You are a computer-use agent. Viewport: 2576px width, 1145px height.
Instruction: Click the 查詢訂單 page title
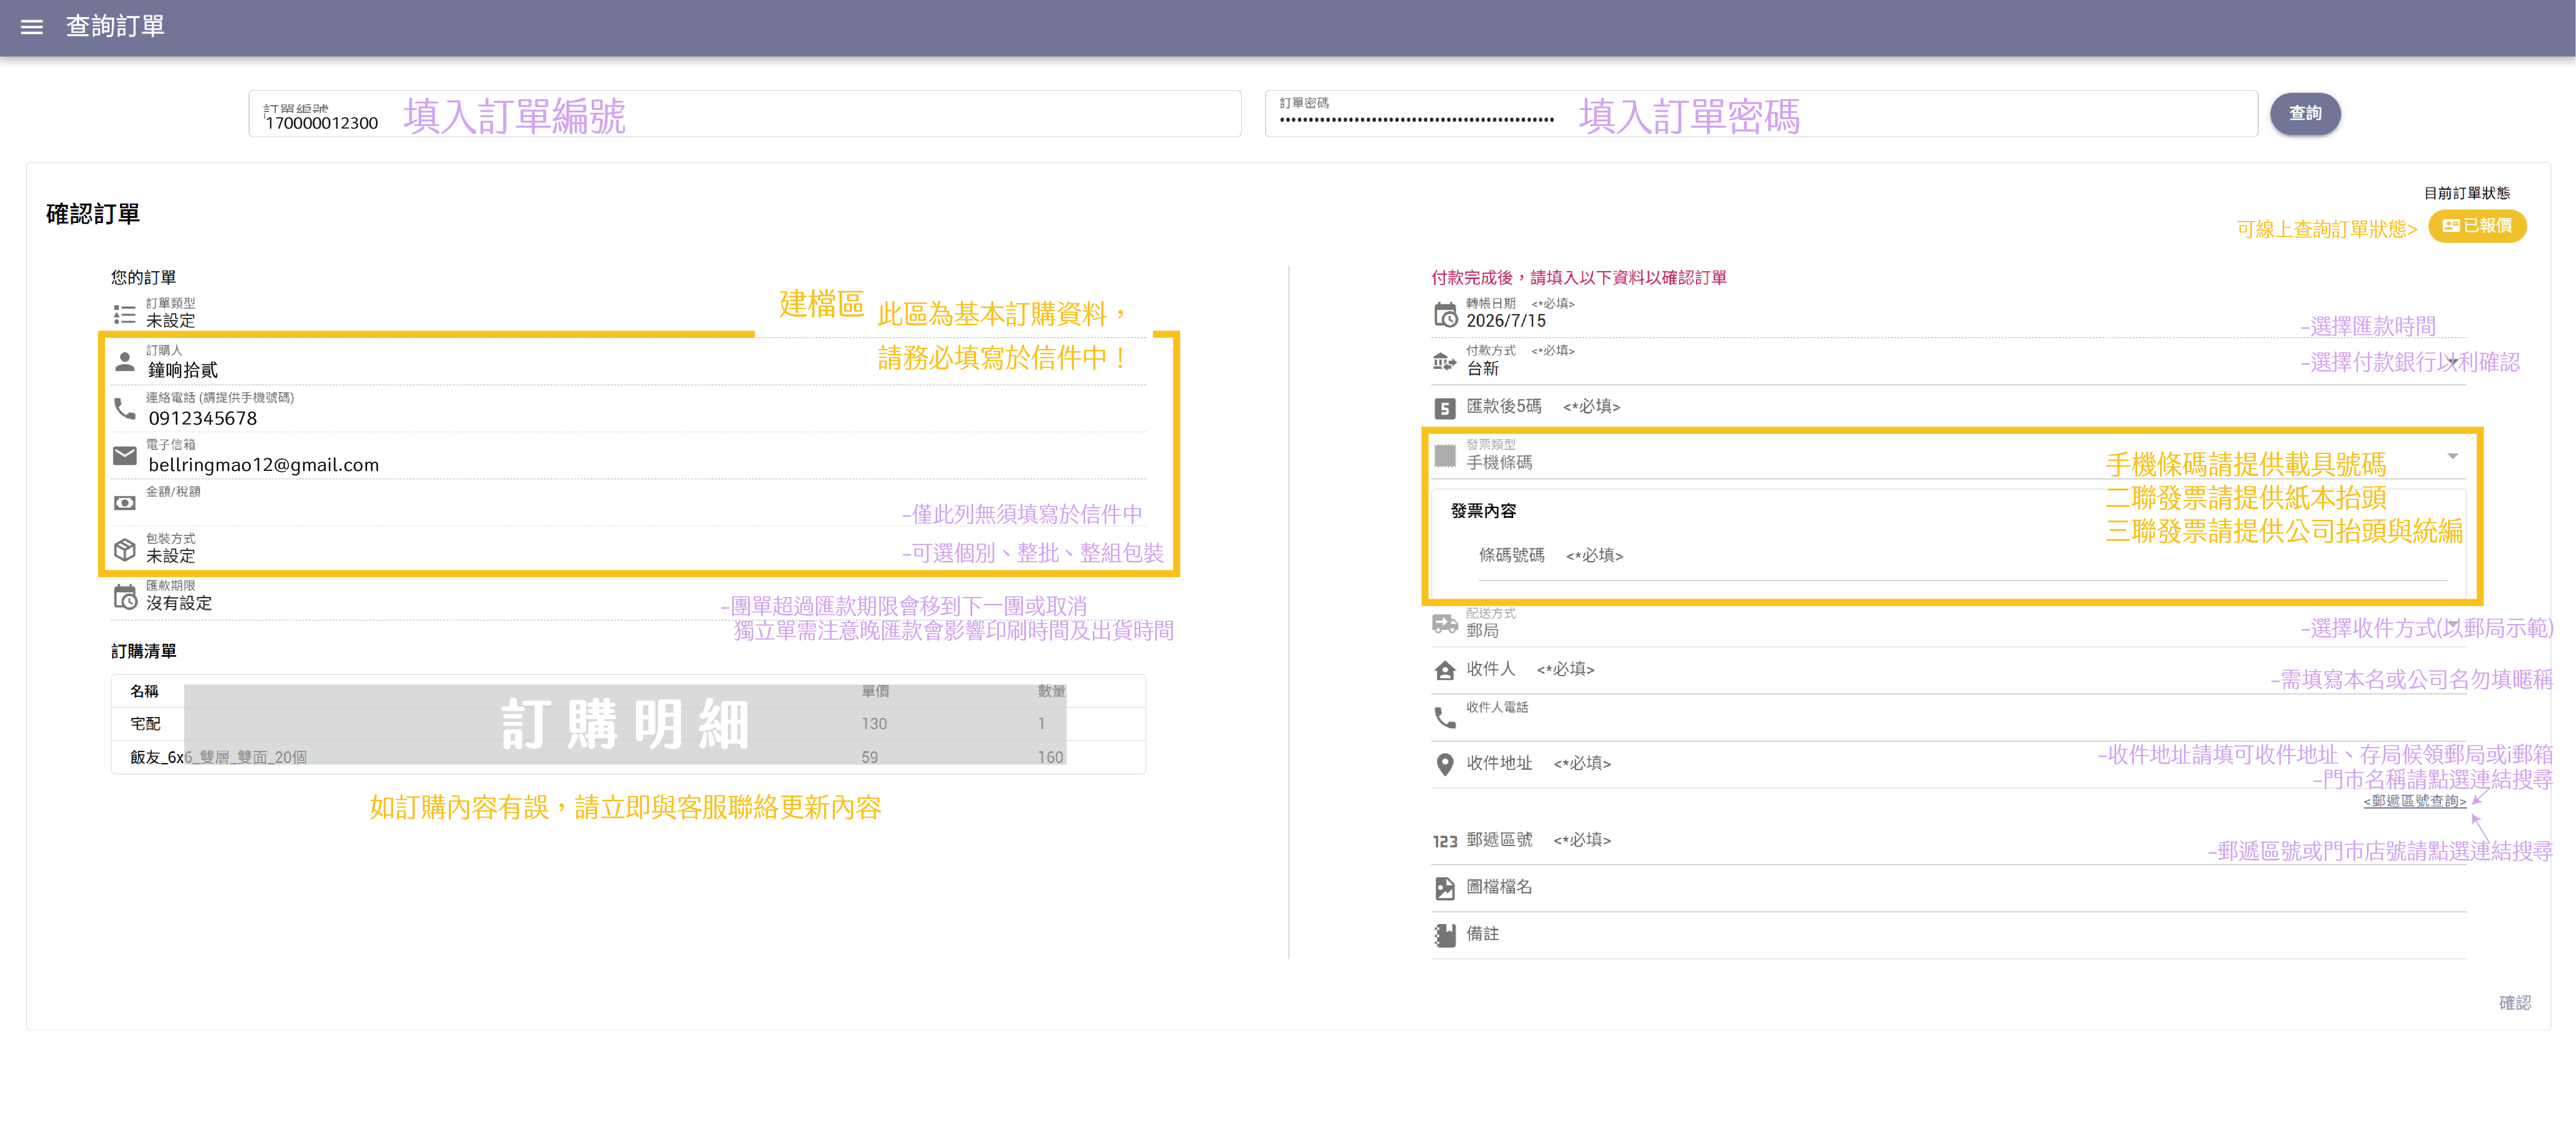click(x=115, y=27)
